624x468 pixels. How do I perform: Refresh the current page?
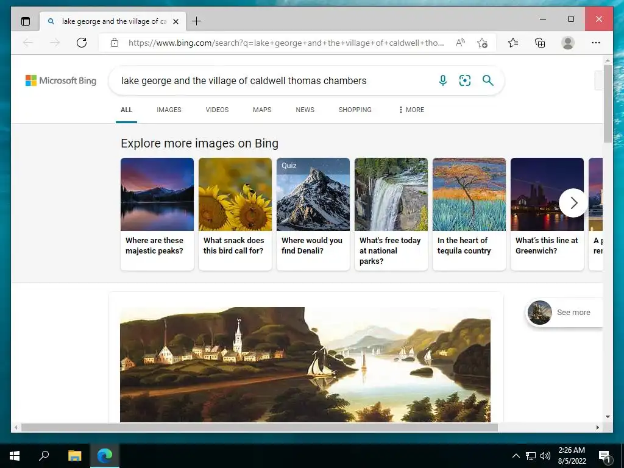pyautogui.click(x=82, y=43)
